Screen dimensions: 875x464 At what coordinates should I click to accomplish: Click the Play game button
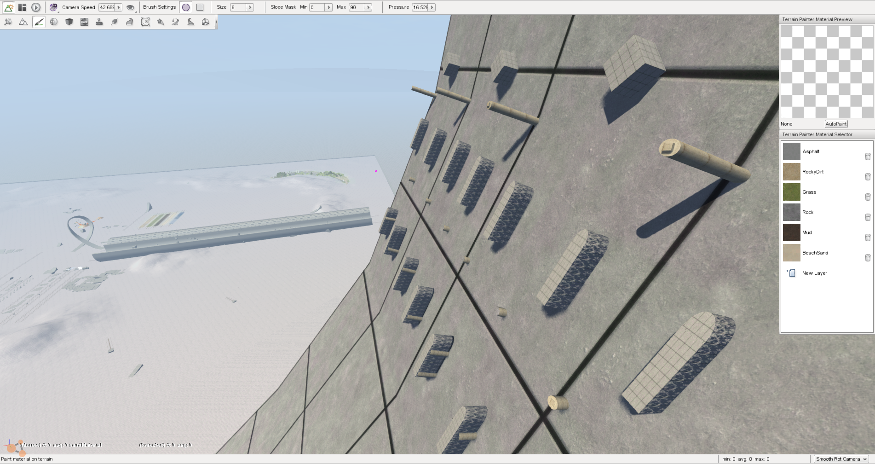(36, 7)
